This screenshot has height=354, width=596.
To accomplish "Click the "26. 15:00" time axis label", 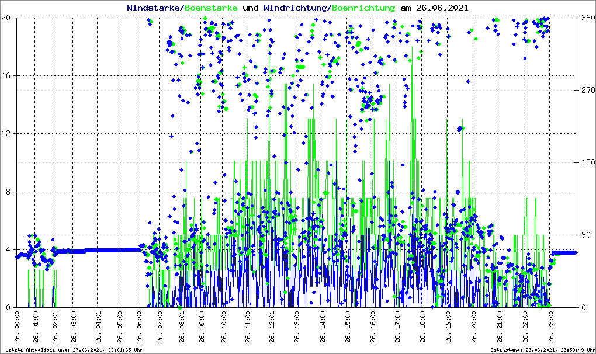I will (348, 327).
